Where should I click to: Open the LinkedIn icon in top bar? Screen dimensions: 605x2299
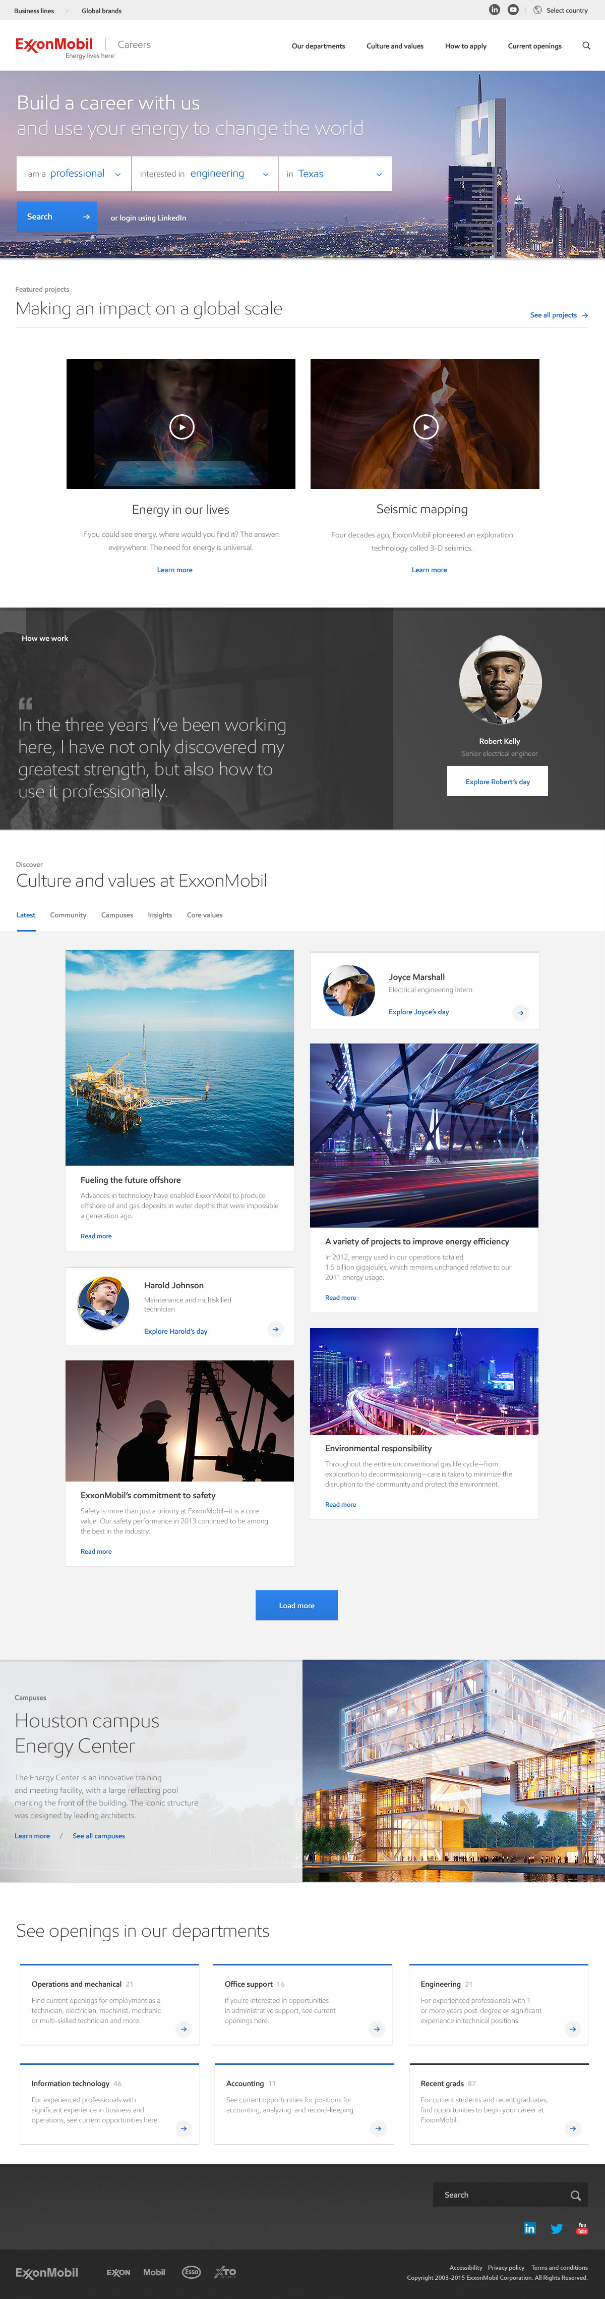click(x=495, y=10)
